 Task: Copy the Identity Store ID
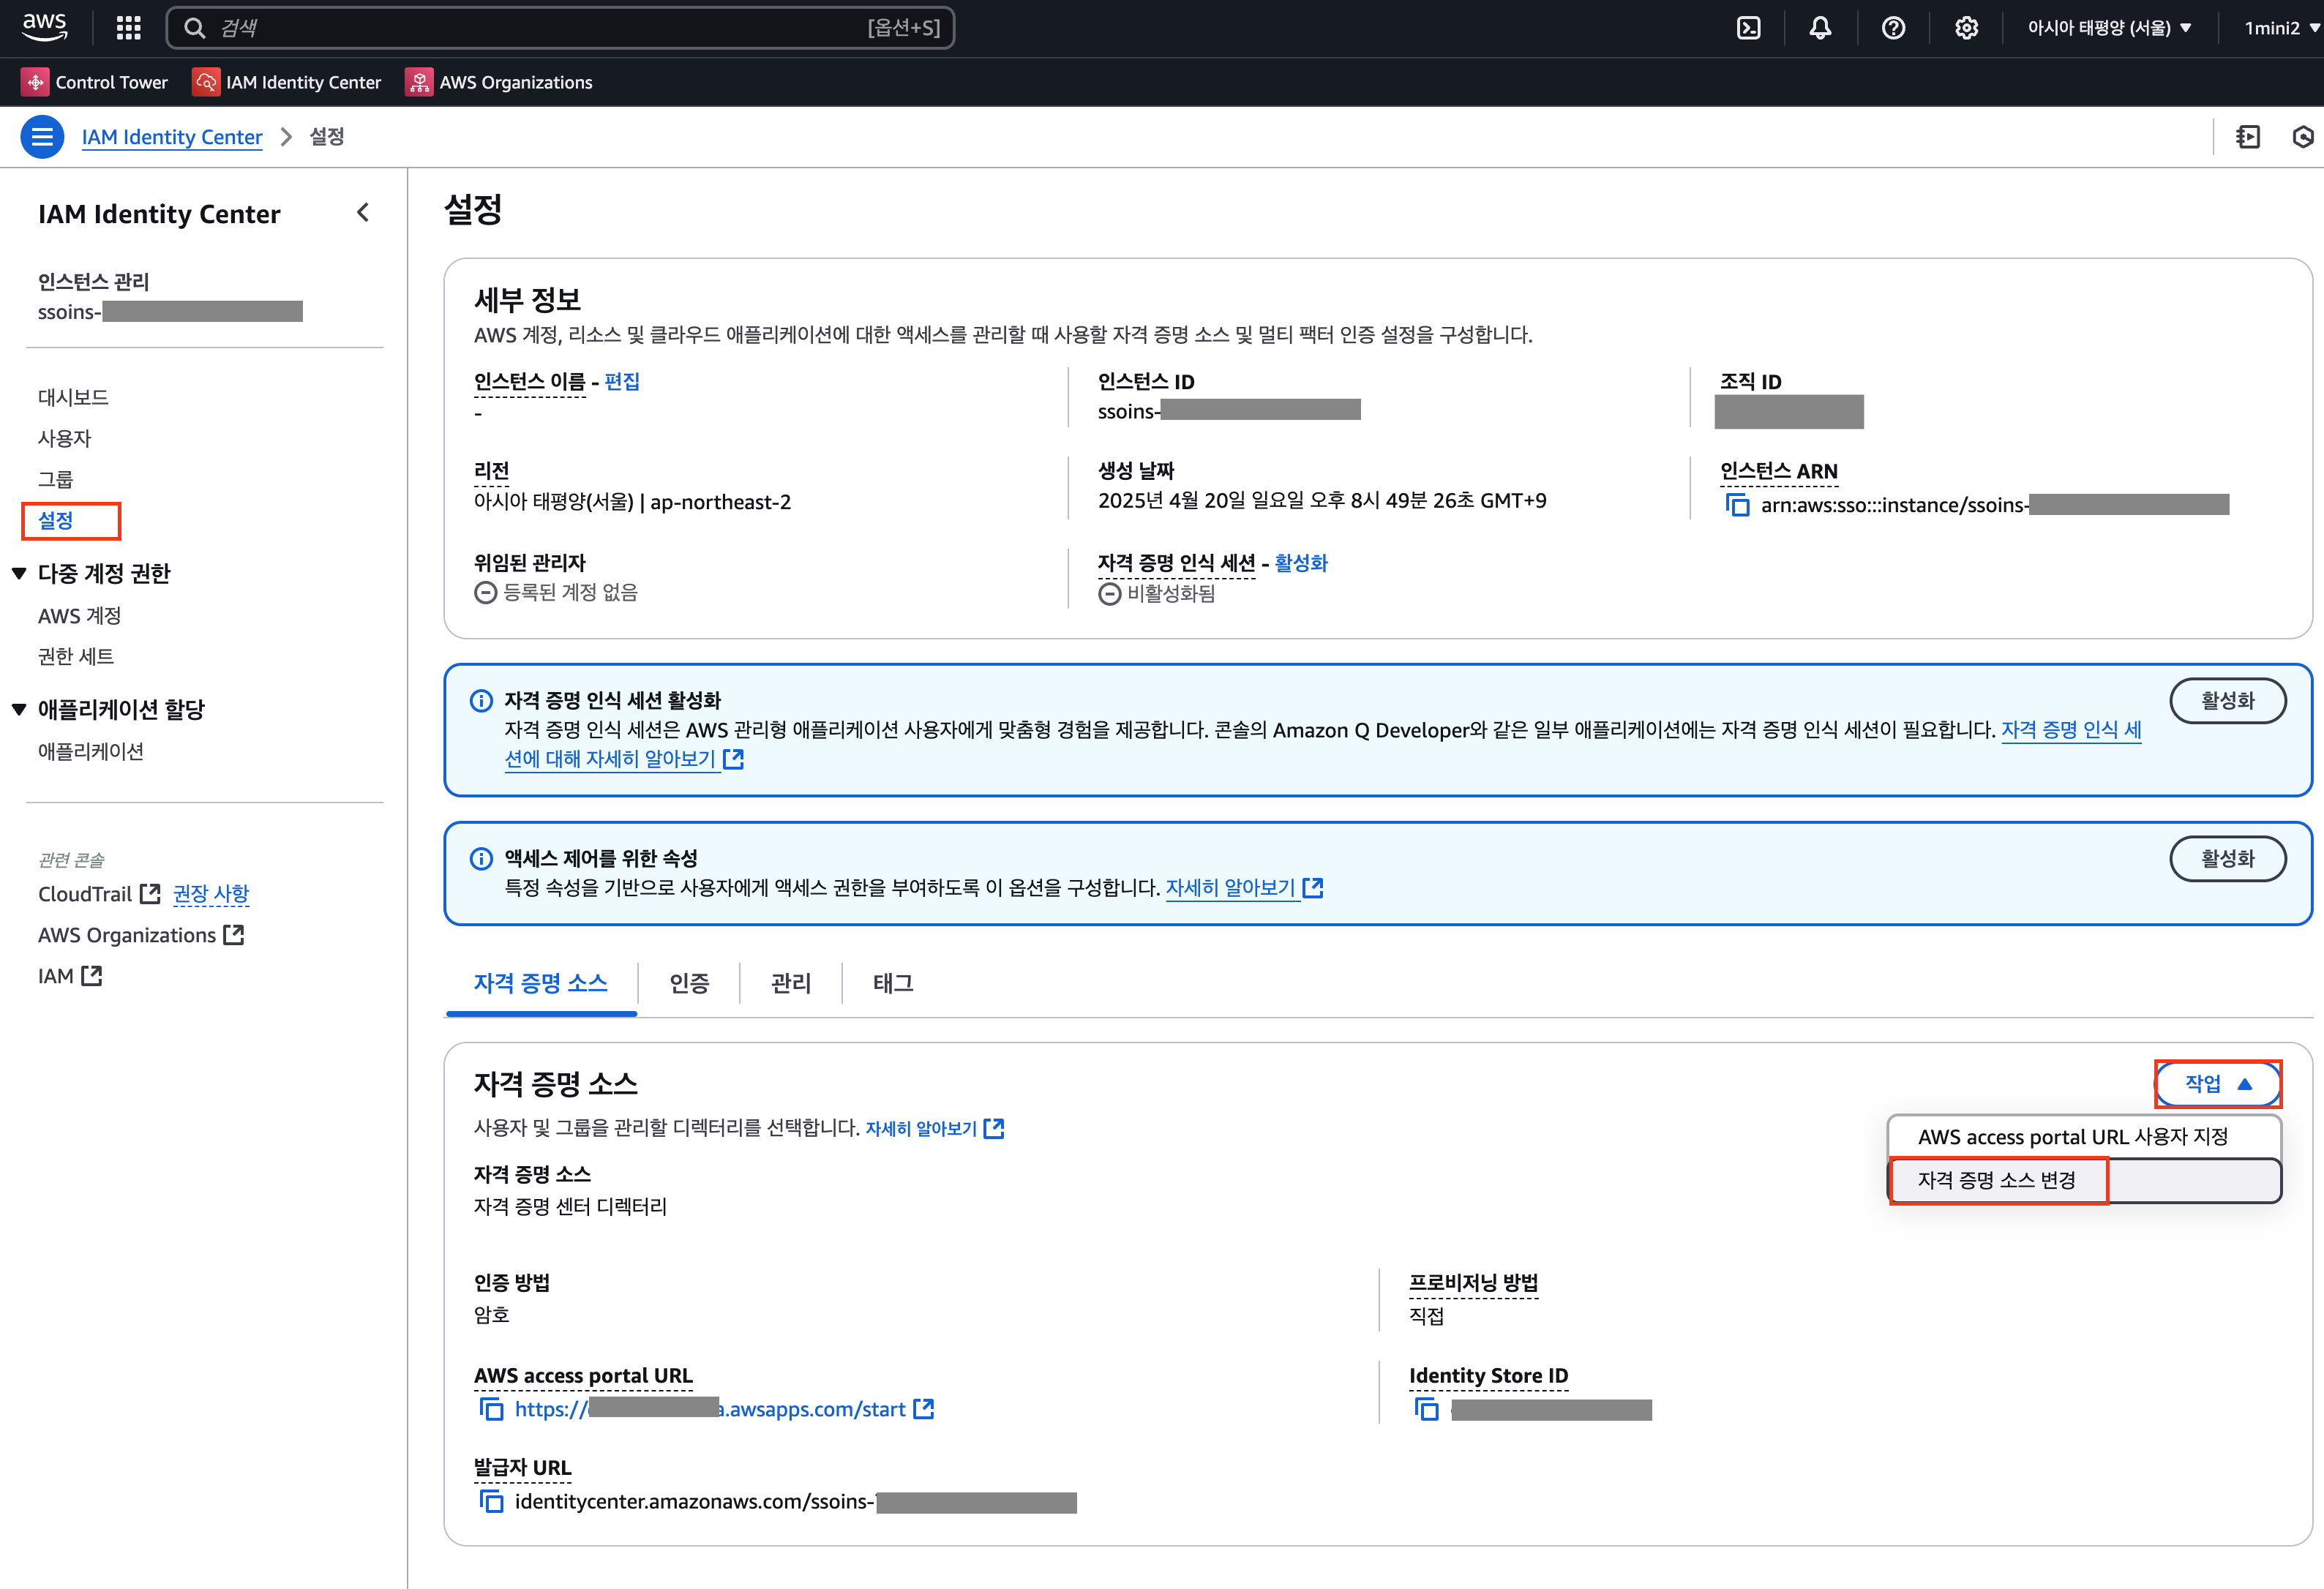[1426, 1409]
